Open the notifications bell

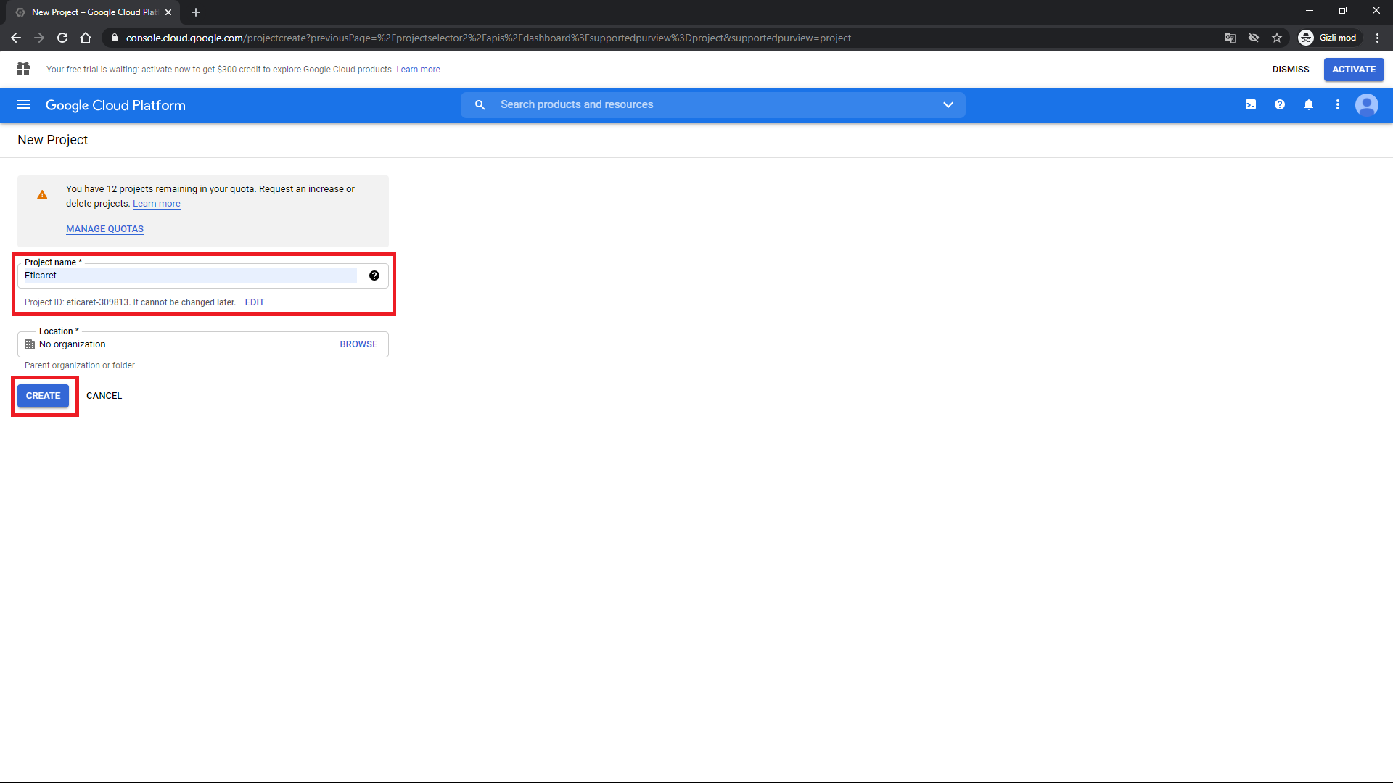1309,105
